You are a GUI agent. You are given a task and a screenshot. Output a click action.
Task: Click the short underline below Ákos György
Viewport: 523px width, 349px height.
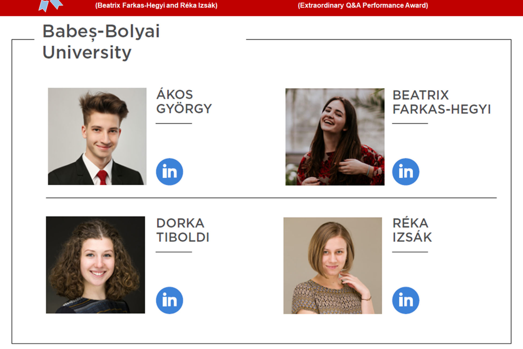(174, 123)
